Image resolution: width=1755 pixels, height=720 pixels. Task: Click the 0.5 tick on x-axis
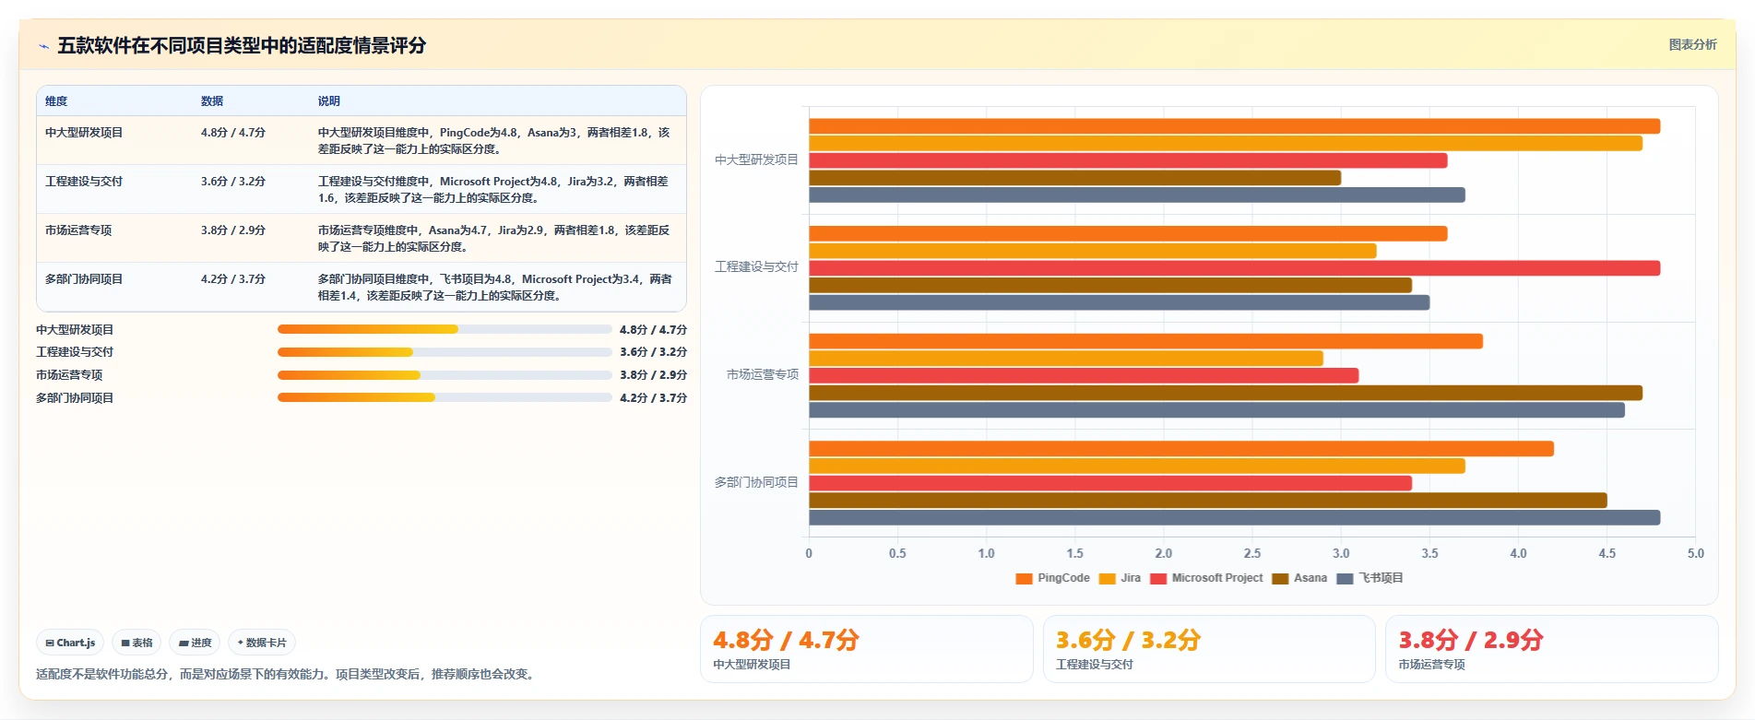click(897, 554)
